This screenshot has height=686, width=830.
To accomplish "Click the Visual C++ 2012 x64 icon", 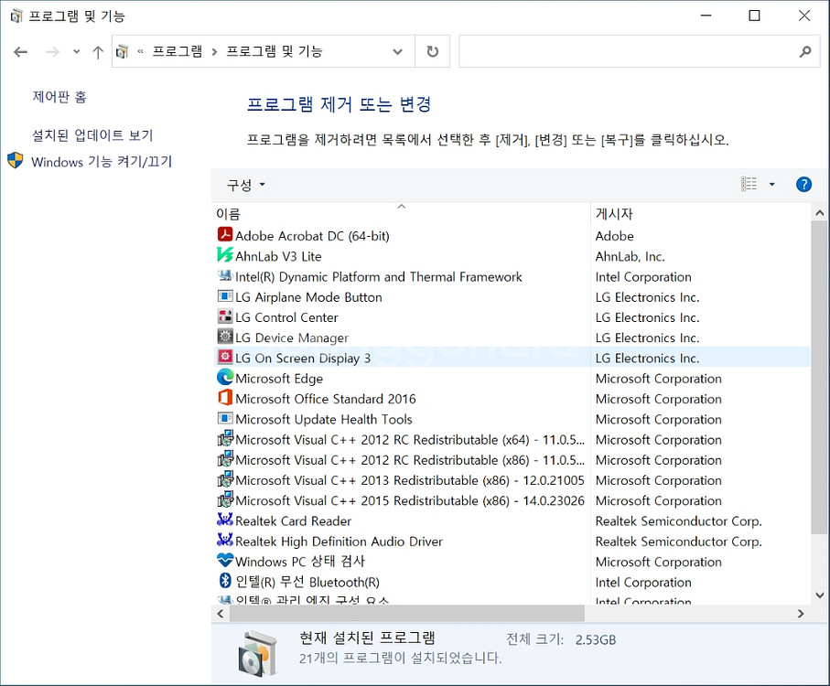I will pyautogui.click(x=225, y=438).
